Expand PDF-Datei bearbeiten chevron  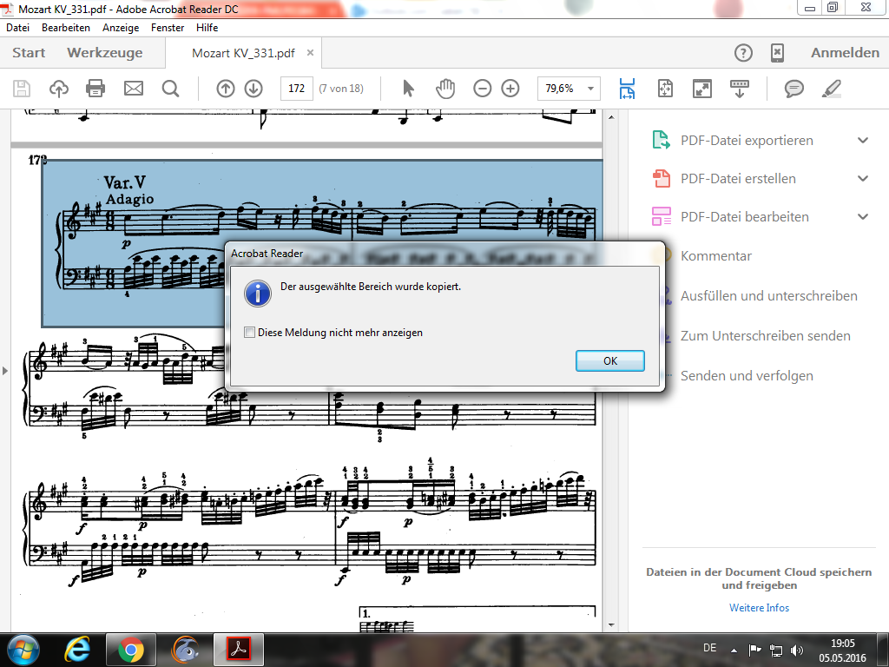coord(863,216)
